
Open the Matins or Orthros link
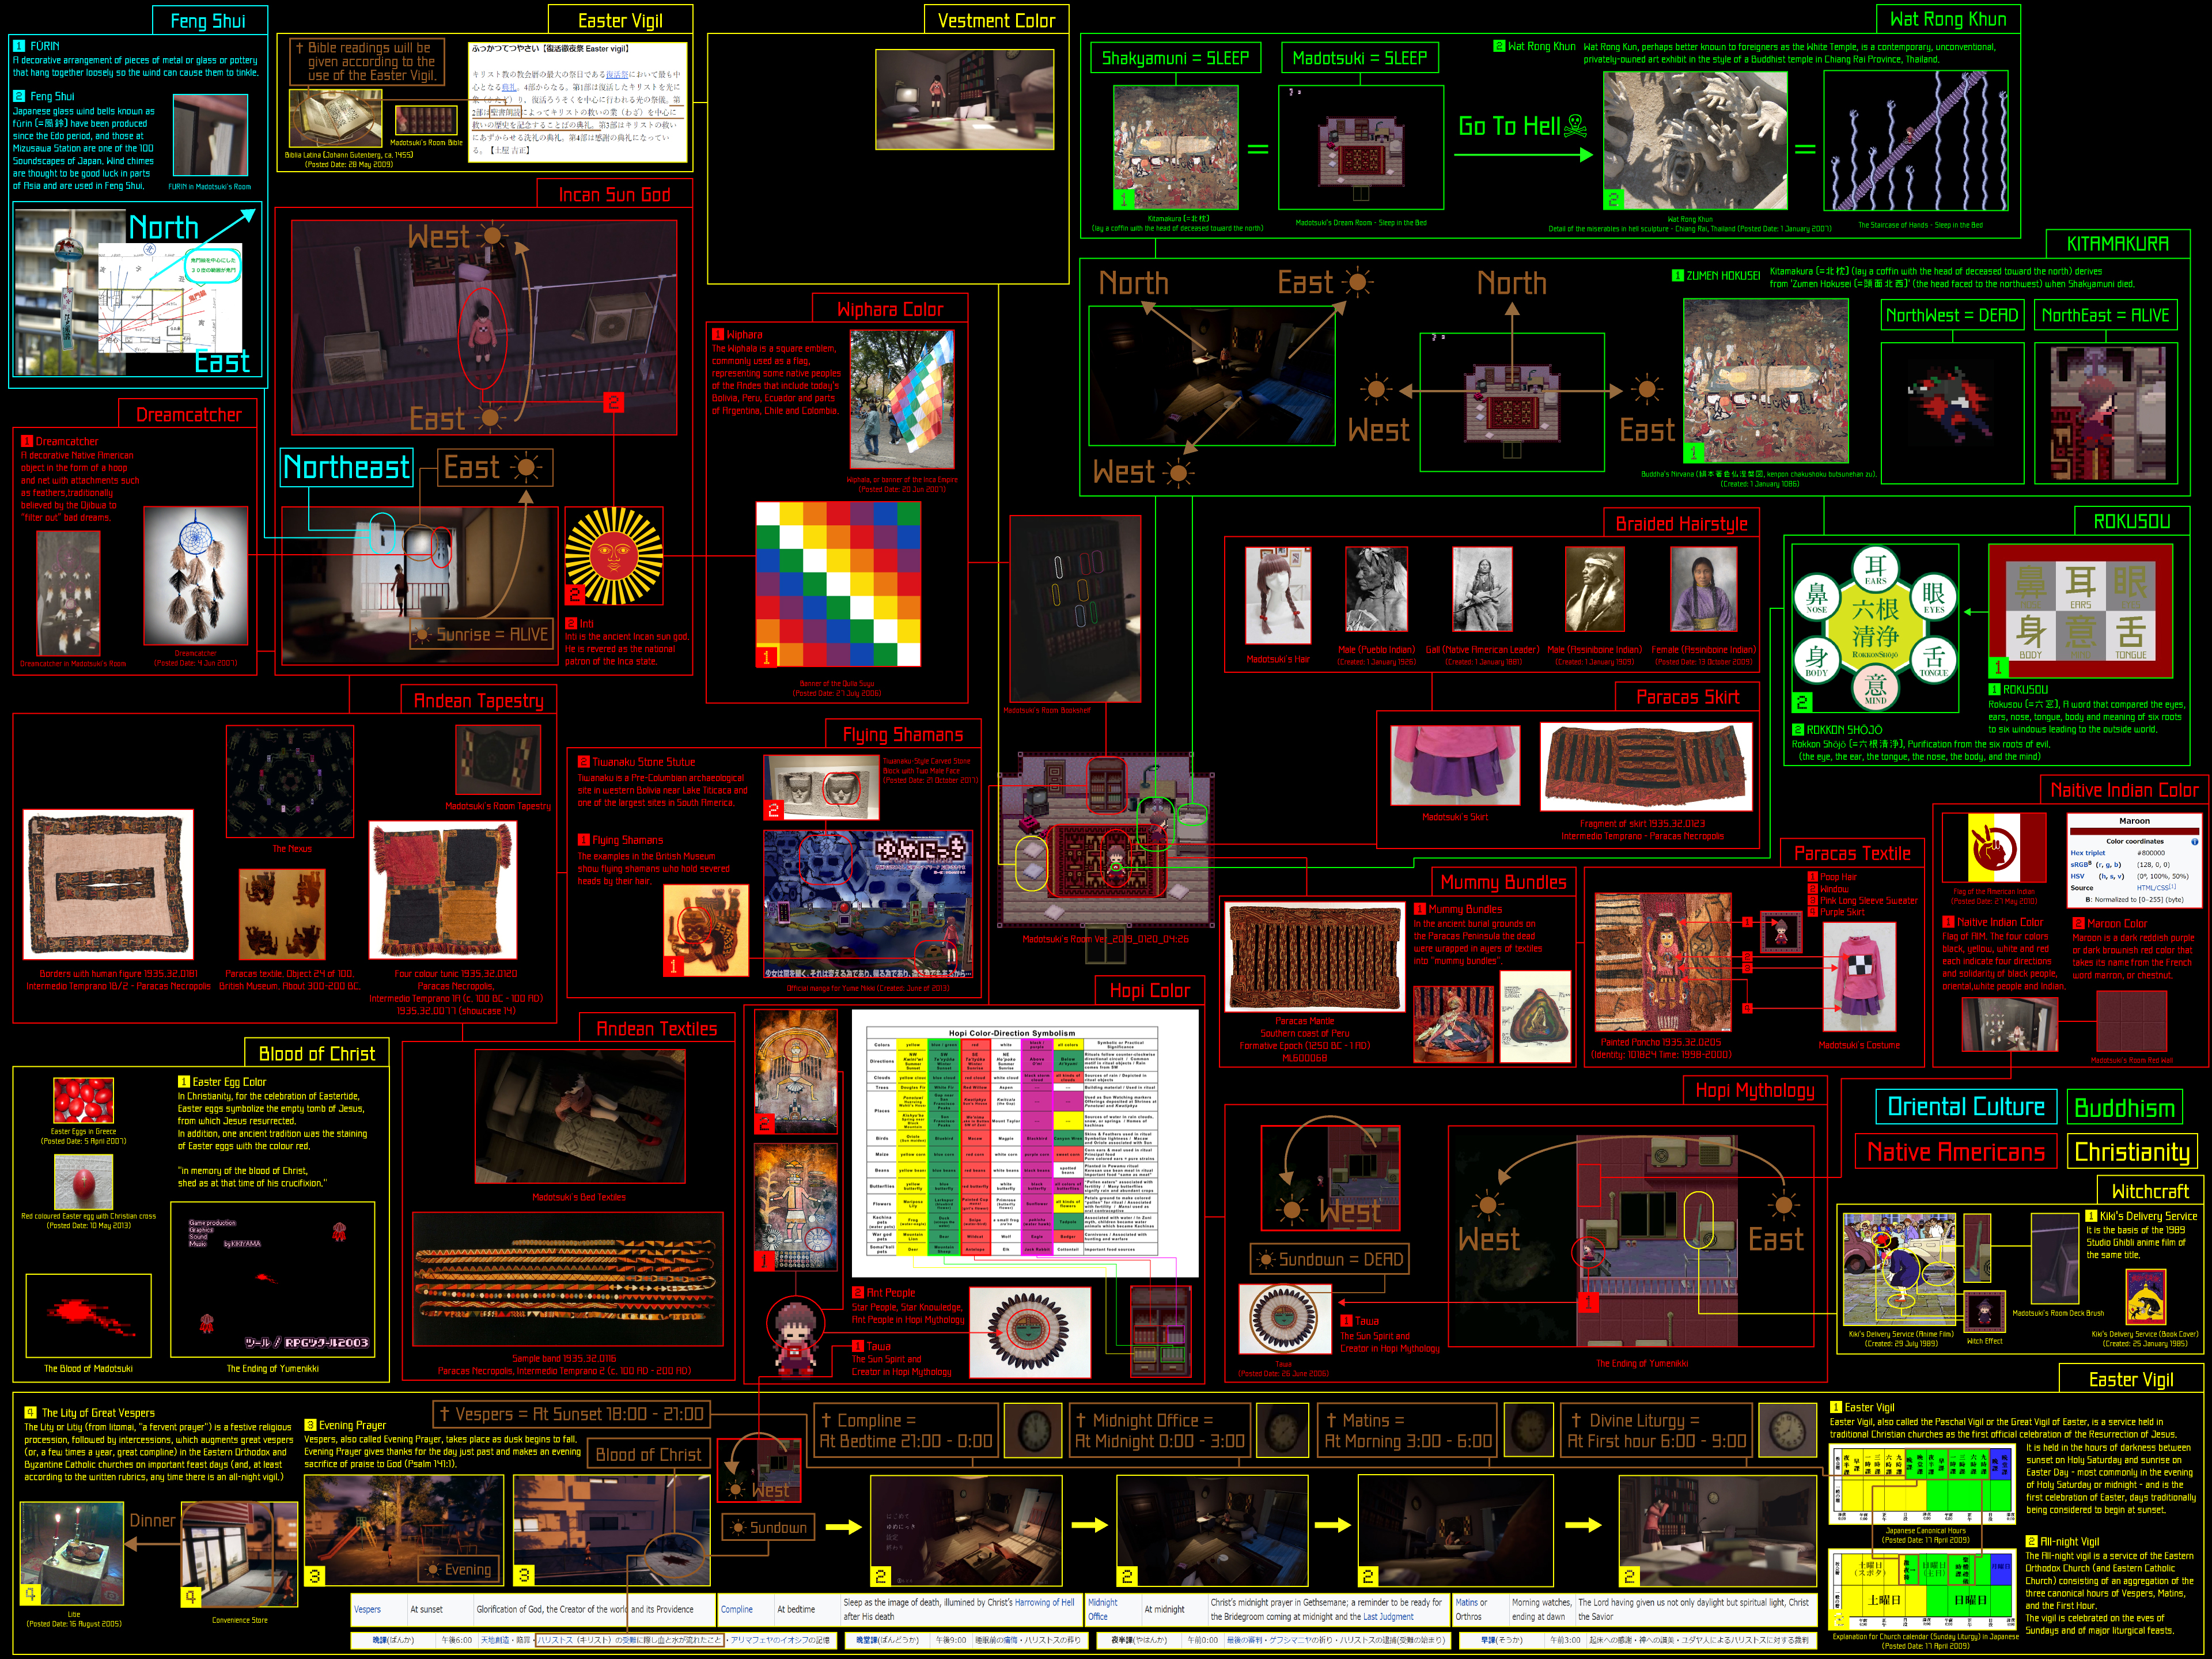coord(1471,1609)
